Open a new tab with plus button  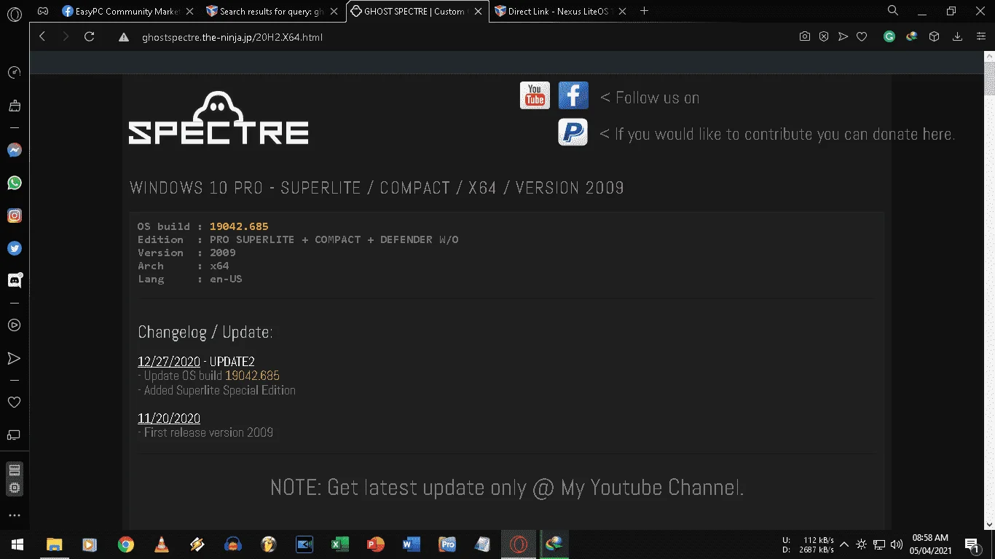point(644,11)
